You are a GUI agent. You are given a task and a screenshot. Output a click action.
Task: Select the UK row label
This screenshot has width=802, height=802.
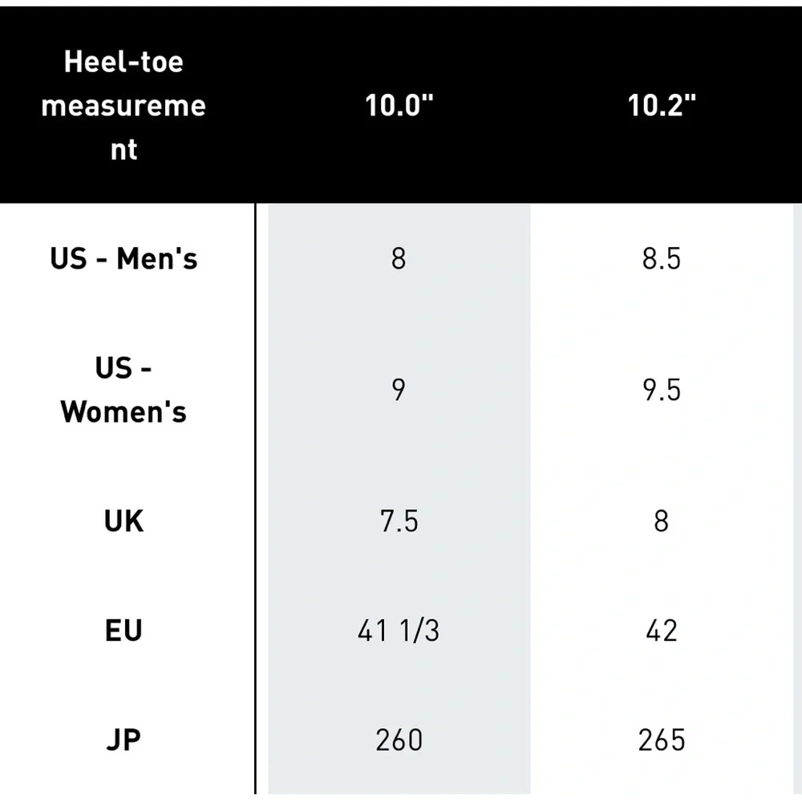124,521
